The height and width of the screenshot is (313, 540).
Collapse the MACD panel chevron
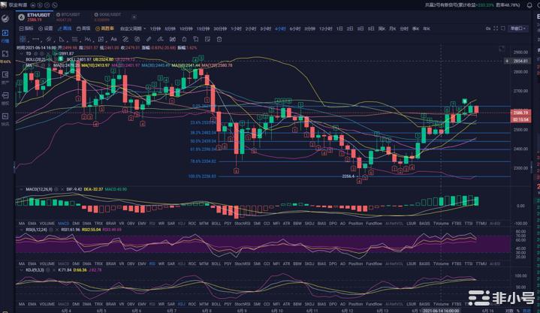(x=22, y=189)
